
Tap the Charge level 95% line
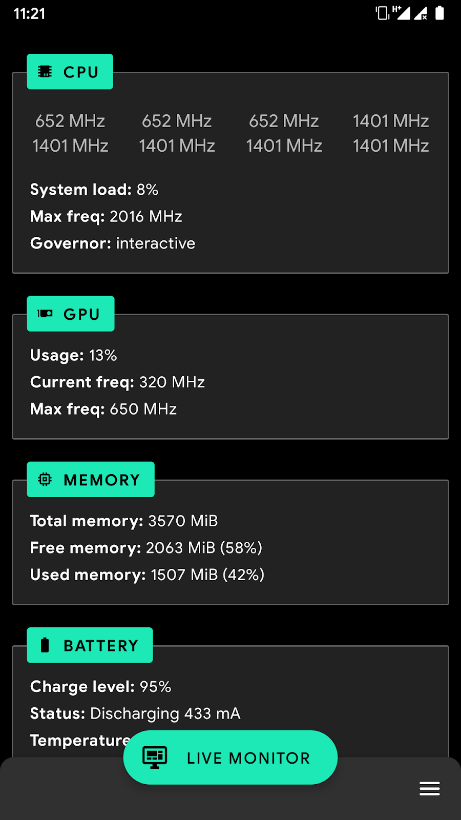click(x=100, y=687)
